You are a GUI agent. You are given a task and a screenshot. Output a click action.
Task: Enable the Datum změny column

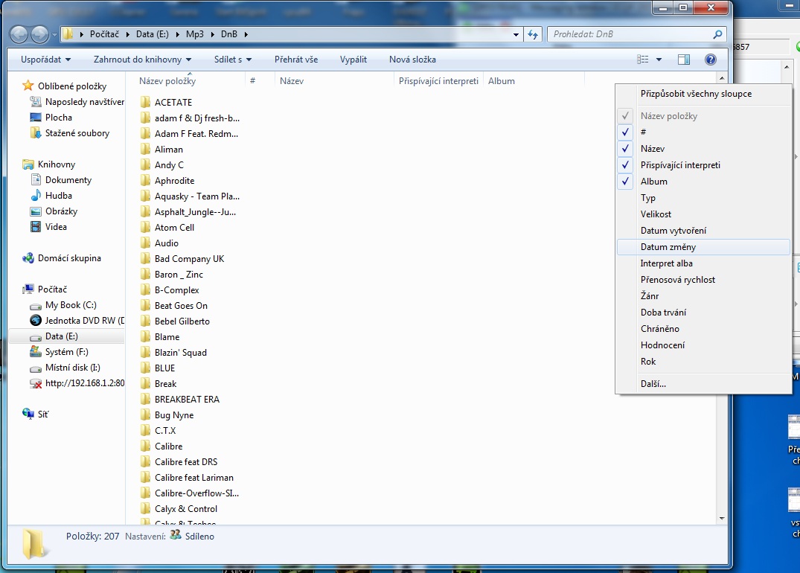point(704,247)
